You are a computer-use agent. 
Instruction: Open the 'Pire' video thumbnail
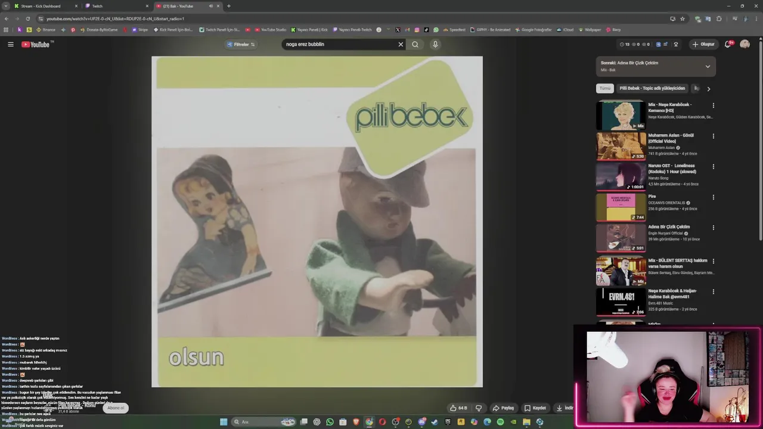pos(621,207)
